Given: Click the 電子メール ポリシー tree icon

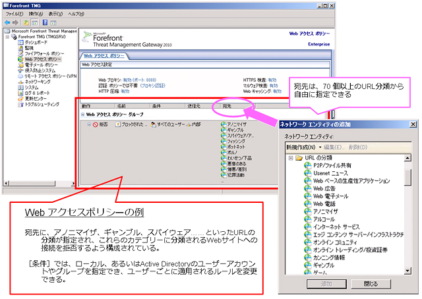Looking at the screenshot, I should (20, 65).
